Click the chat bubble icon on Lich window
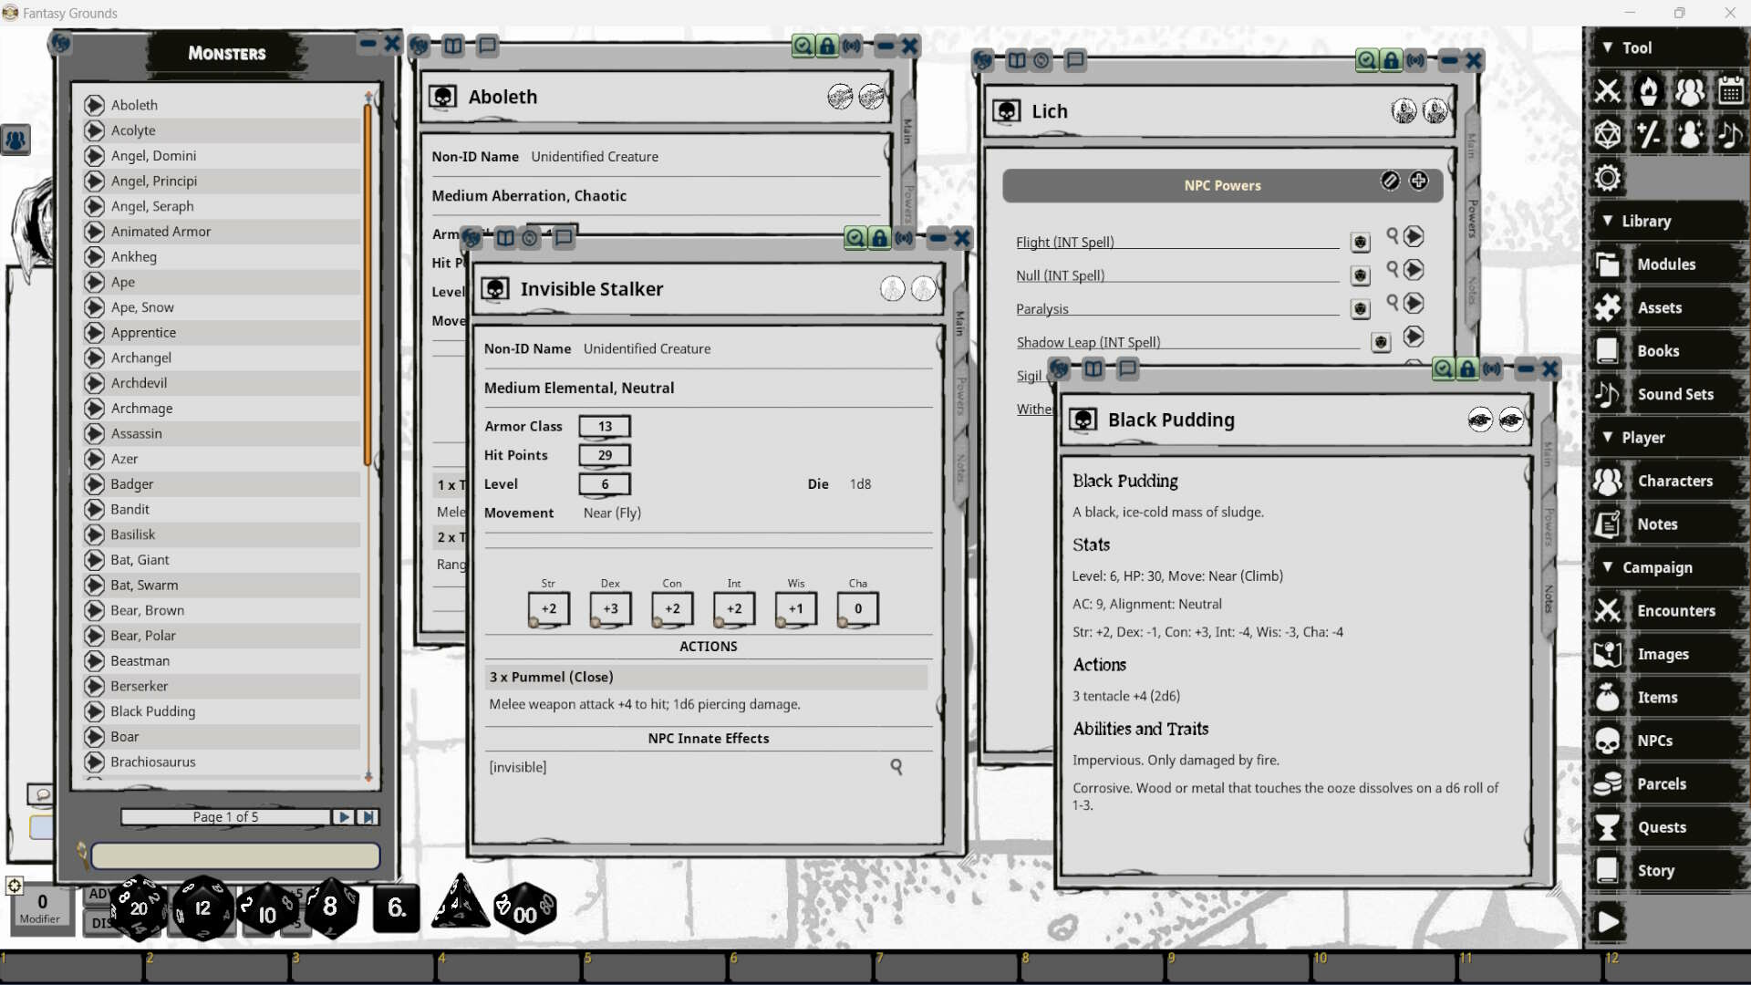This screenshot has height=985, width=1751. click(1077, 60)
